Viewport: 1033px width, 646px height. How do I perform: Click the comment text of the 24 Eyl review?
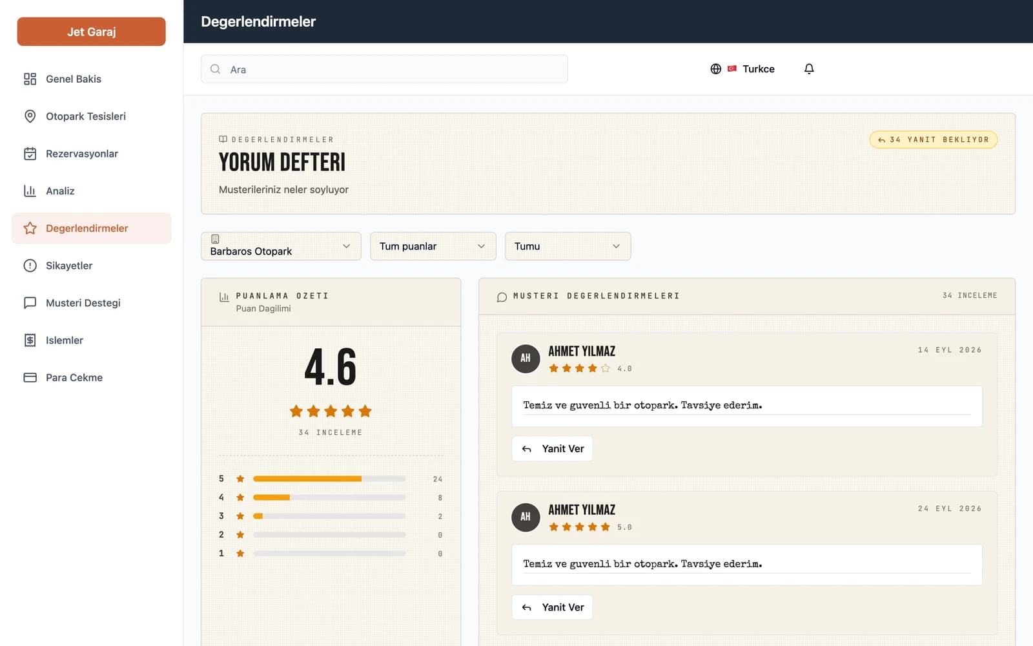[642, 564]
